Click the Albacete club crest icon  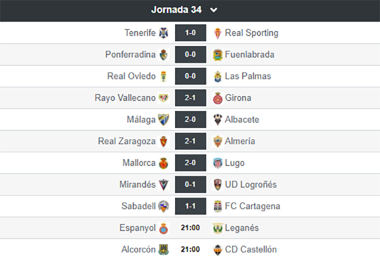click(x=217, y=120)
